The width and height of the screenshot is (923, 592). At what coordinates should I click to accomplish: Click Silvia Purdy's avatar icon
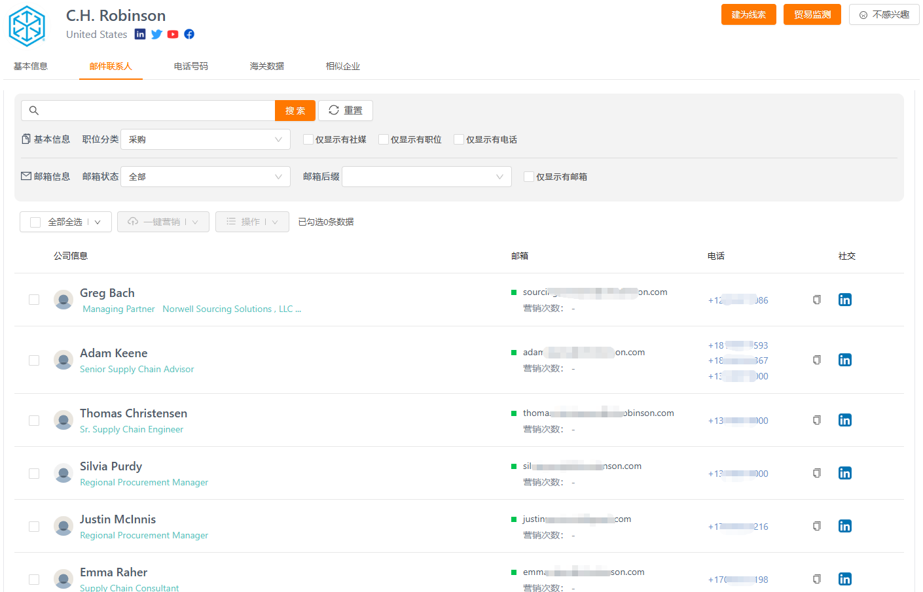point(63,473)
